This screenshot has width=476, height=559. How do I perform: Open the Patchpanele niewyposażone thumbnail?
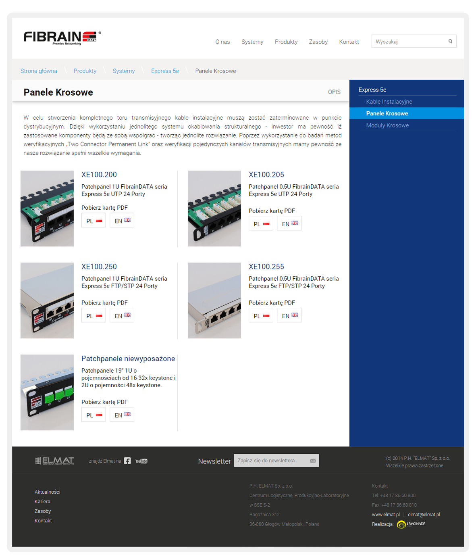click(x=47, y=392)
